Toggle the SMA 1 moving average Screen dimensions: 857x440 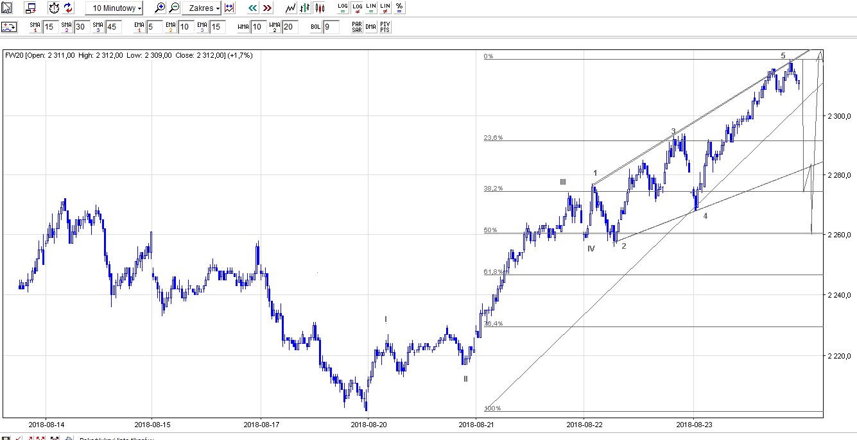point(35,27)
